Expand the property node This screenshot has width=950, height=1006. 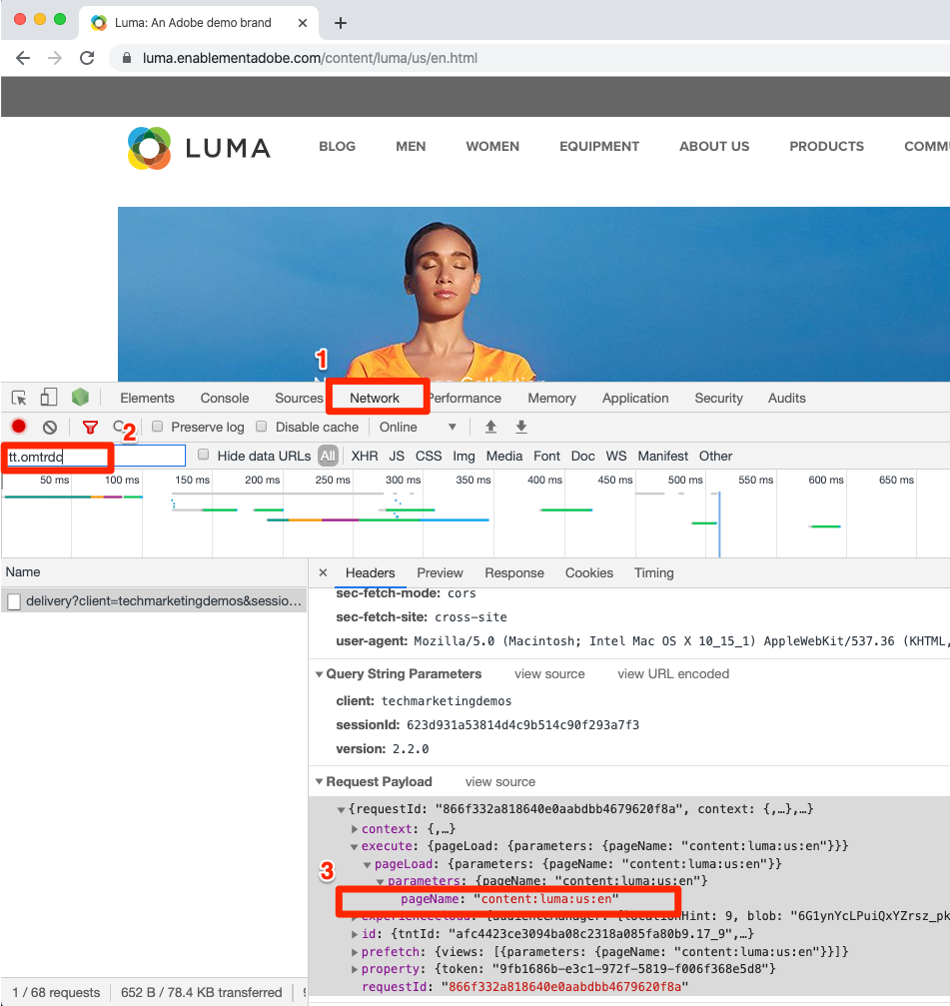(x=354, y=969)
